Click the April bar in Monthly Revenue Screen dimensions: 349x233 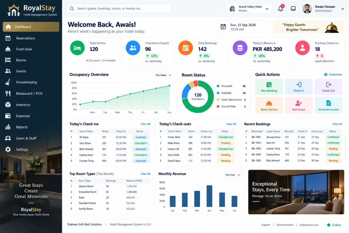(209, 196)
